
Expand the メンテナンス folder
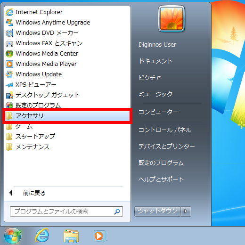(67, 147)
